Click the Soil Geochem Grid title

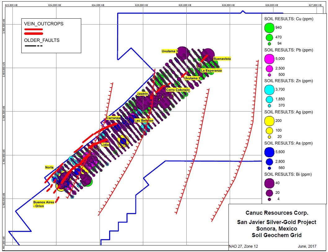[x=277, y=235]
